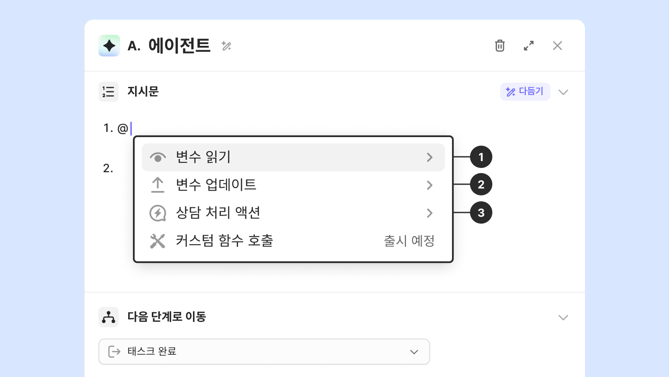Click the upload arrow icon for 변수 업데이트
This screenshot has height=377, width=669.
pyautogui.click(x=158, y=185)
